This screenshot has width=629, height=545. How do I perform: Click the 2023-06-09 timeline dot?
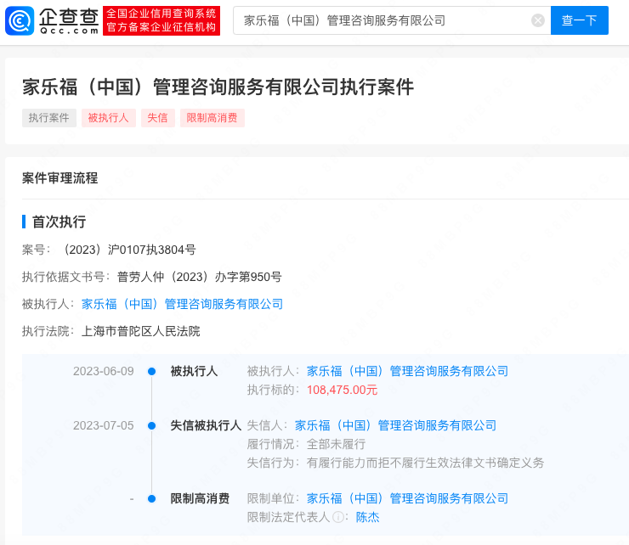coord(151,372)
